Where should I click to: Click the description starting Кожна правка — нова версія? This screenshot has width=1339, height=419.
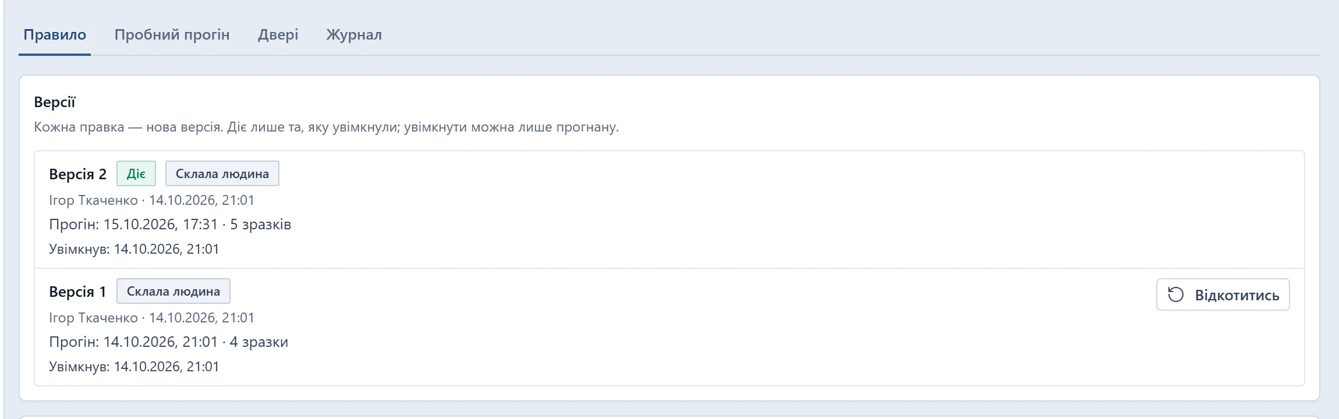click(x=326, y=127)
